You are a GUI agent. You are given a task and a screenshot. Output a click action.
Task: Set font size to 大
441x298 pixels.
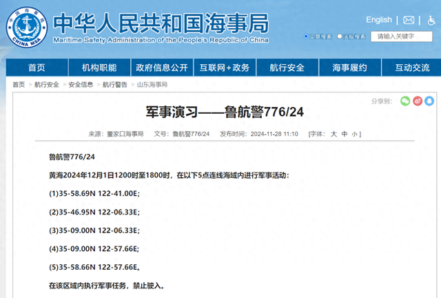pyautogui.click(x=334, y=134)
